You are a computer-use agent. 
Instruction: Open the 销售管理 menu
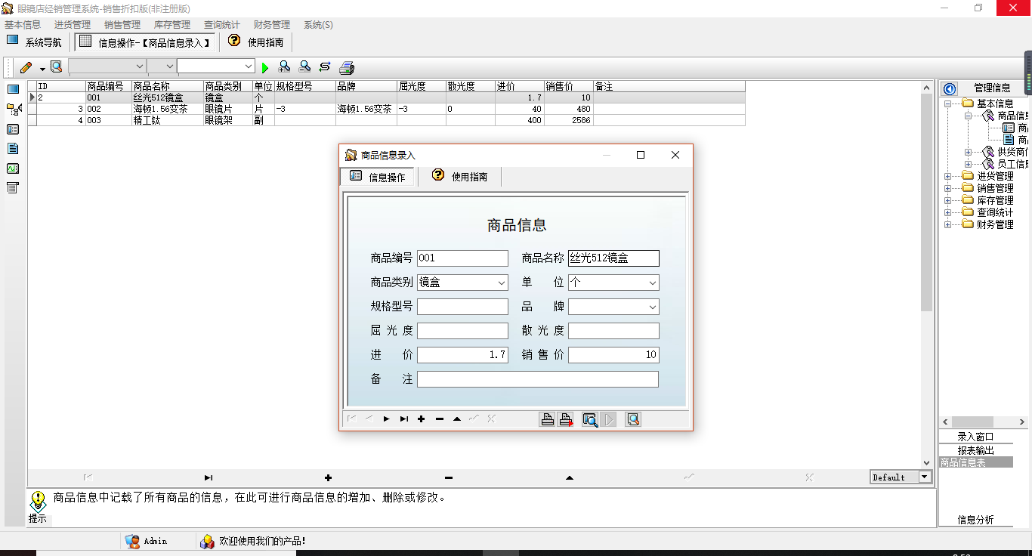(122, 25)
